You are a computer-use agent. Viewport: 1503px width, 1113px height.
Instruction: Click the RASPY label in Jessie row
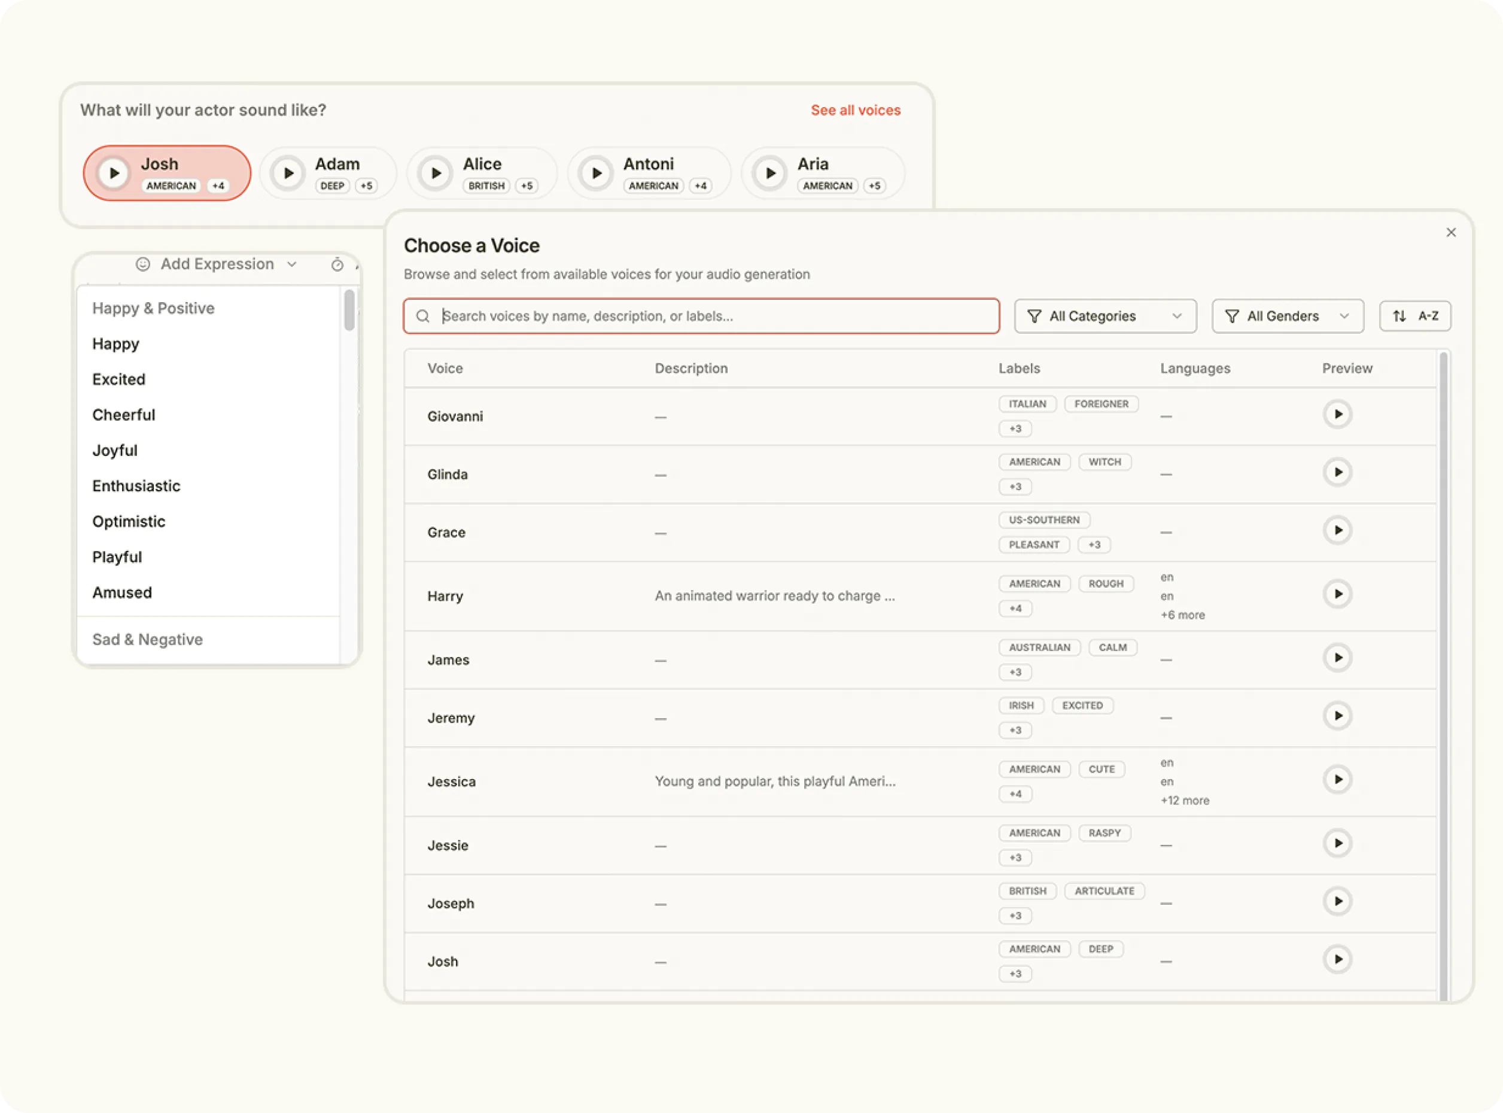(x=1105, y=834)
